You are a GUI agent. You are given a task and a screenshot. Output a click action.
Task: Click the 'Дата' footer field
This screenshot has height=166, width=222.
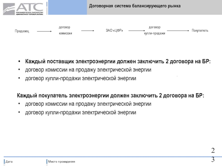pyautogui.click(x=9, y=162)
